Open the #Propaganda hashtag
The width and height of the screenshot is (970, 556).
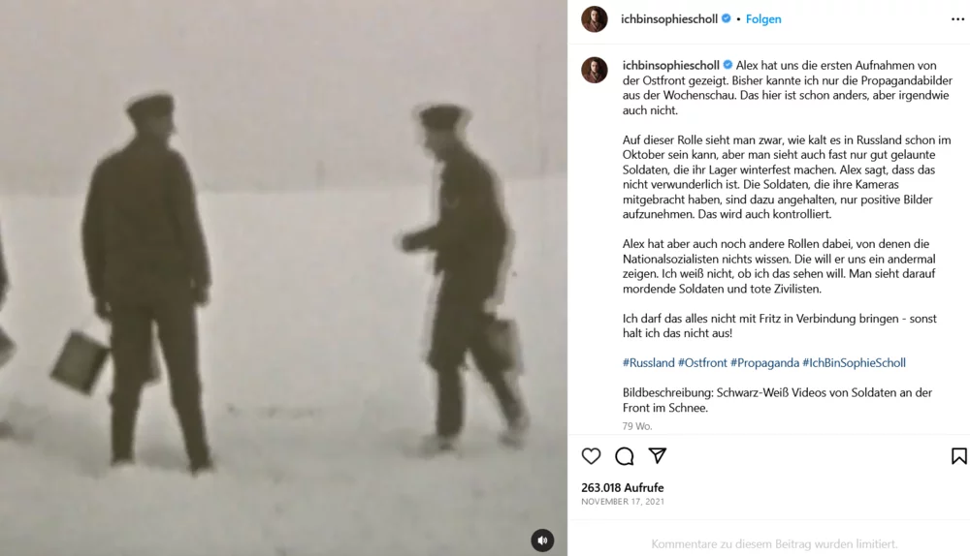coord(764,362)
